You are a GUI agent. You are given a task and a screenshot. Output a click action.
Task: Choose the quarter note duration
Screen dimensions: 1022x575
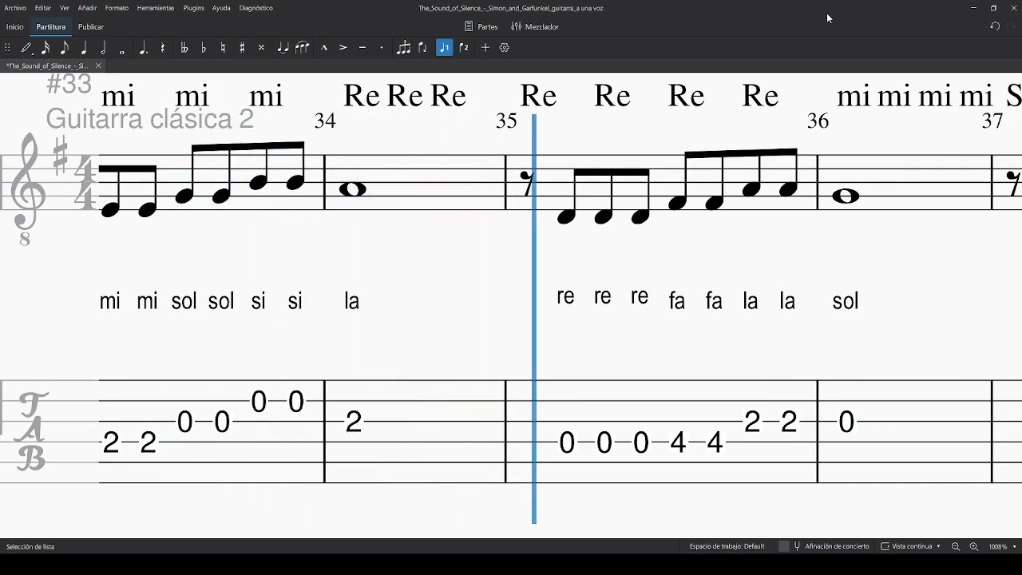(84, 48)
